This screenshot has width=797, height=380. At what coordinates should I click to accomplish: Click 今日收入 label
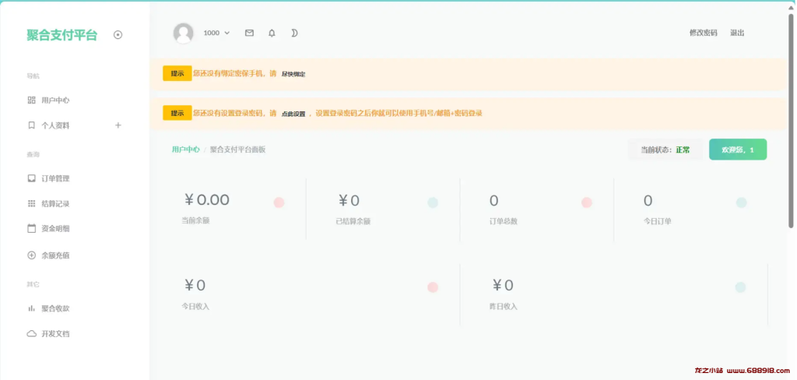tap(195, 307)
